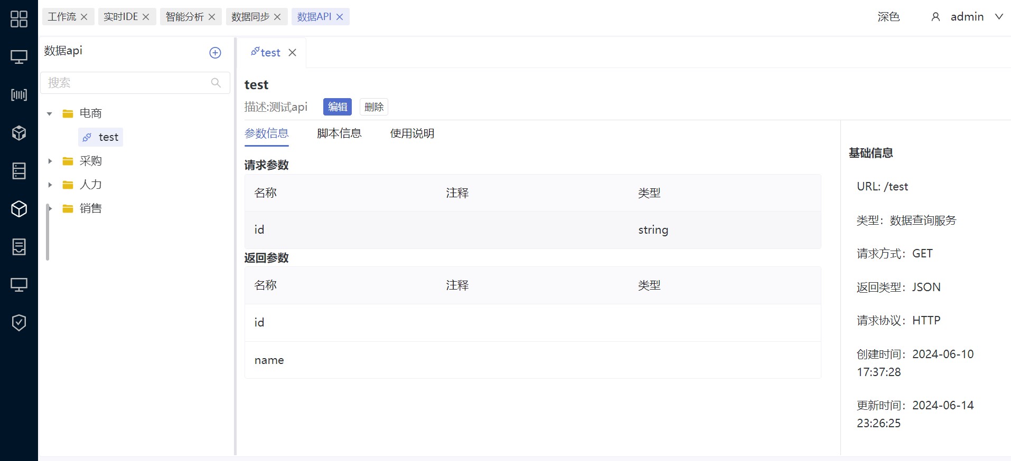
Task: Click the 类型: 数据查询服务 text
Action: click(x=906, y=220)
